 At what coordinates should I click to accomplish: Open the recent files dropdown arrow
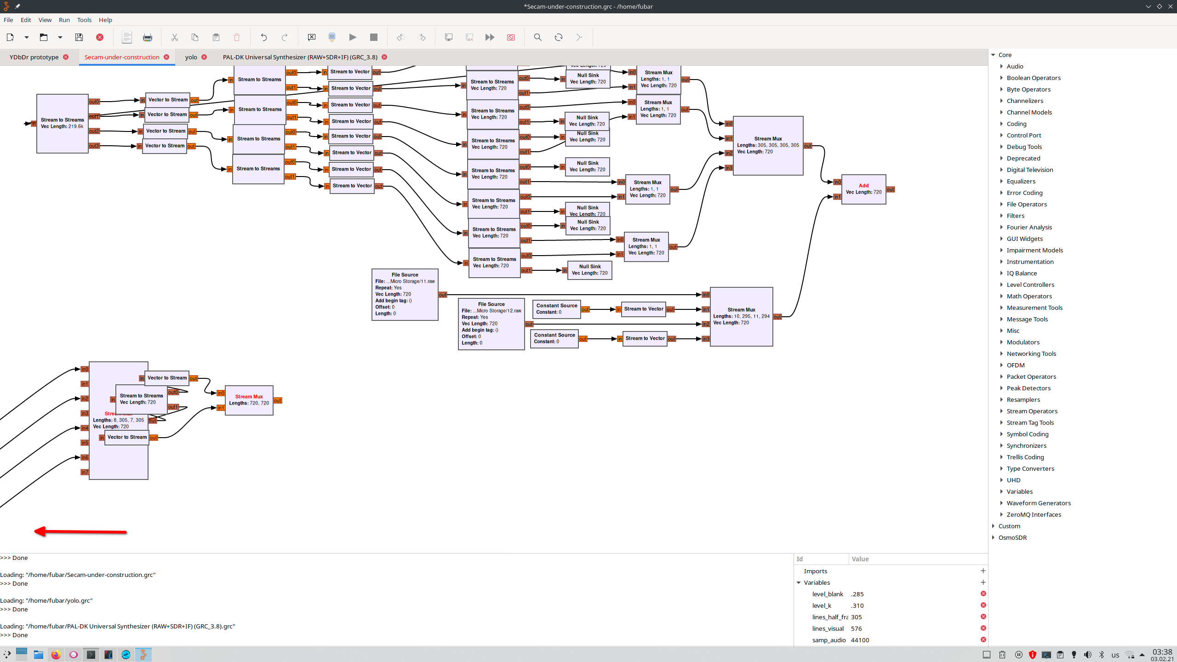60,37
